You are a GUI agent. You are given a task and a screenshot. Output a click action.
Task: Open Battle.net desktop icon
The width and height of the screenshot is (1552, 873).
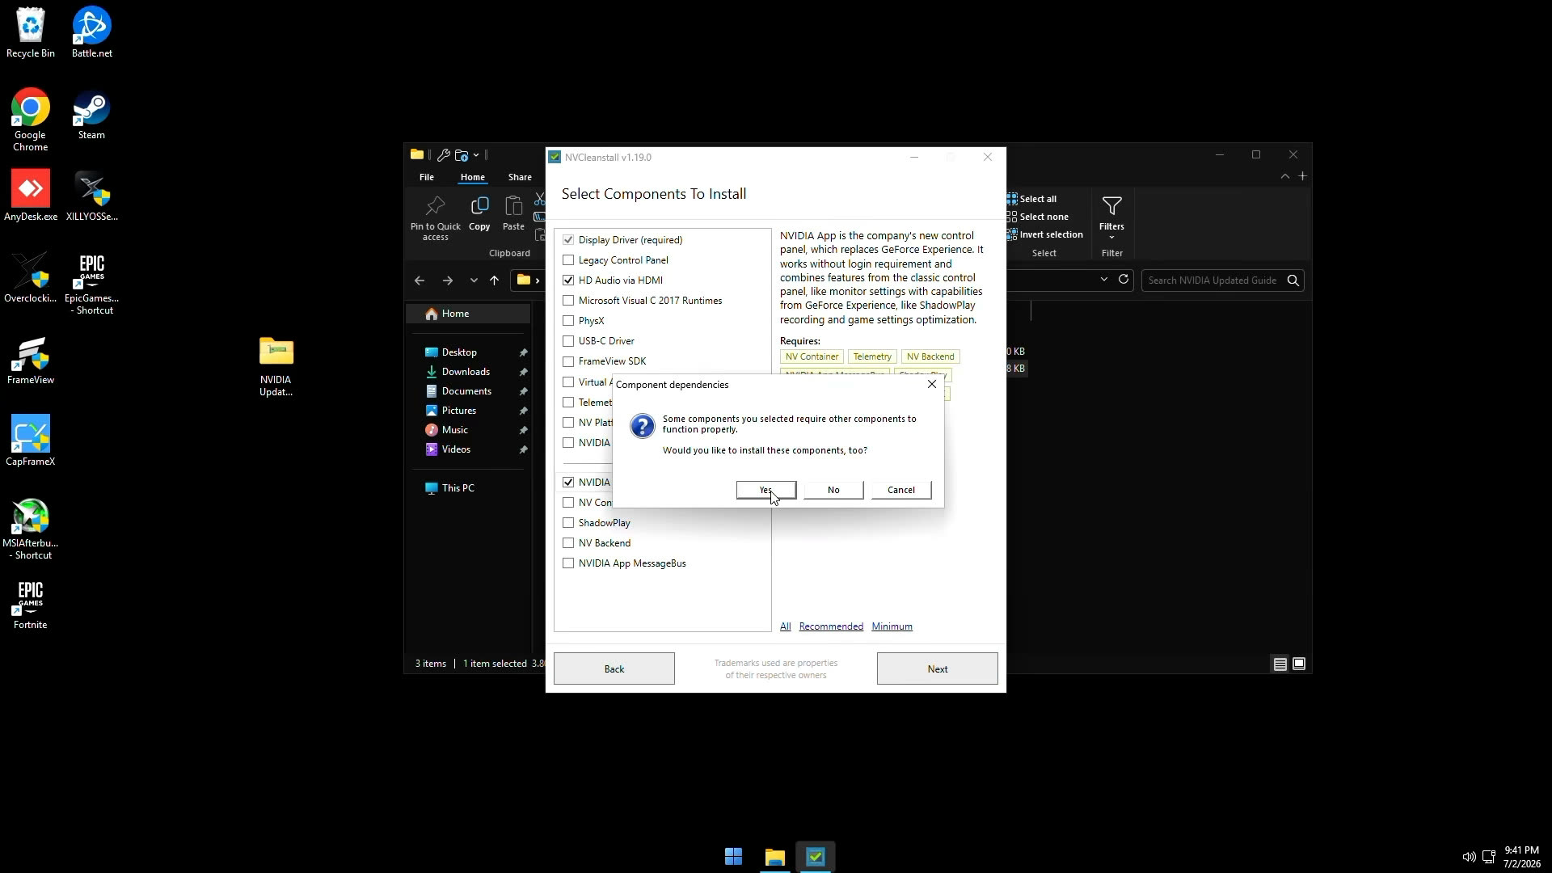pos(92,33)
